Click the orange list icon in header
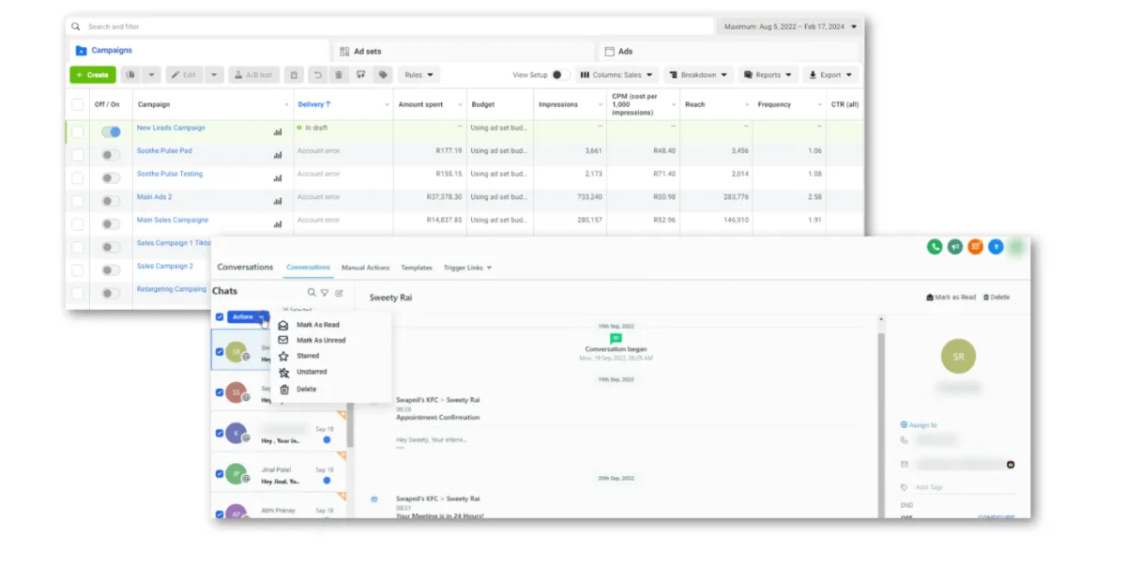Screen dimensions: 1126x568 pos(976,247)
